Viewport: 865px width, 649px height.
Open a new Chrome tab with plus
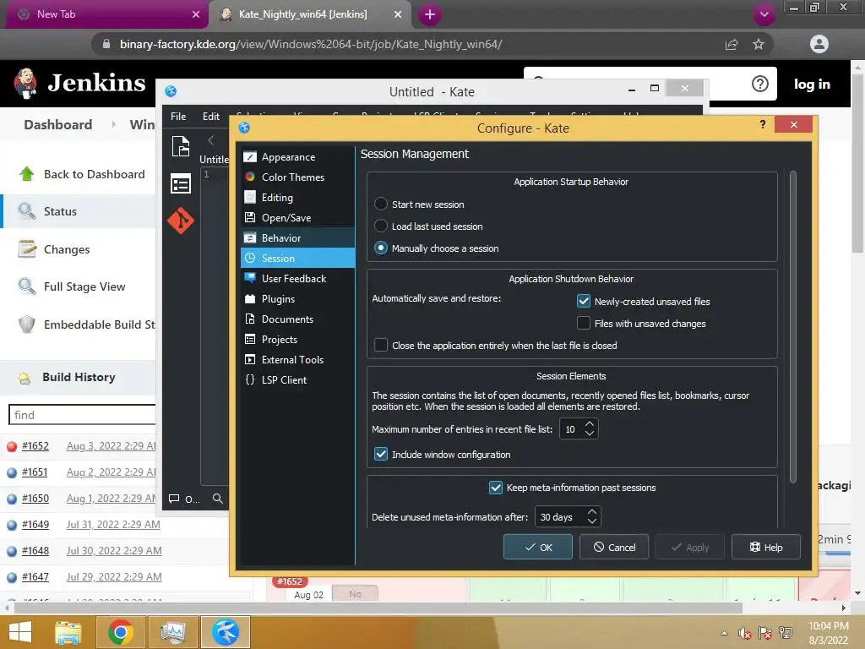430,14
